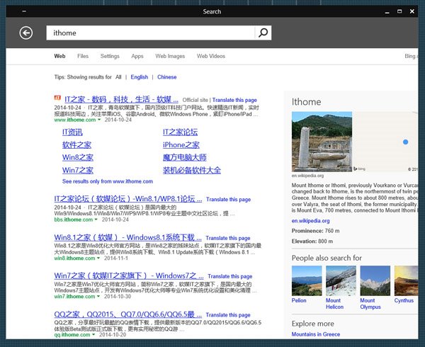Switch to the Apps tab
Screen dimensions: 425x347
coord(137,56)
